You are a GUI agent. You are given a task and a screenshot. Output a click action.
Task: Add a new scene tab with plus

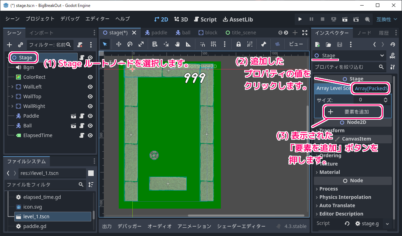click(x=295, y=32)
